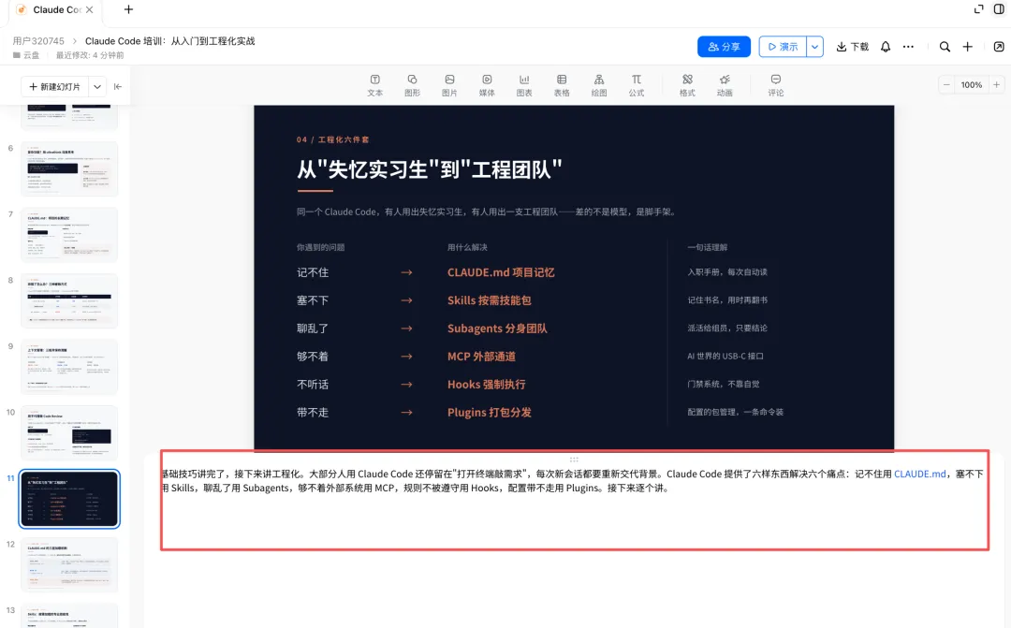Toggle the side panel layout icon at top right
The image size is (1011, 628).
(x=999, y=9)
